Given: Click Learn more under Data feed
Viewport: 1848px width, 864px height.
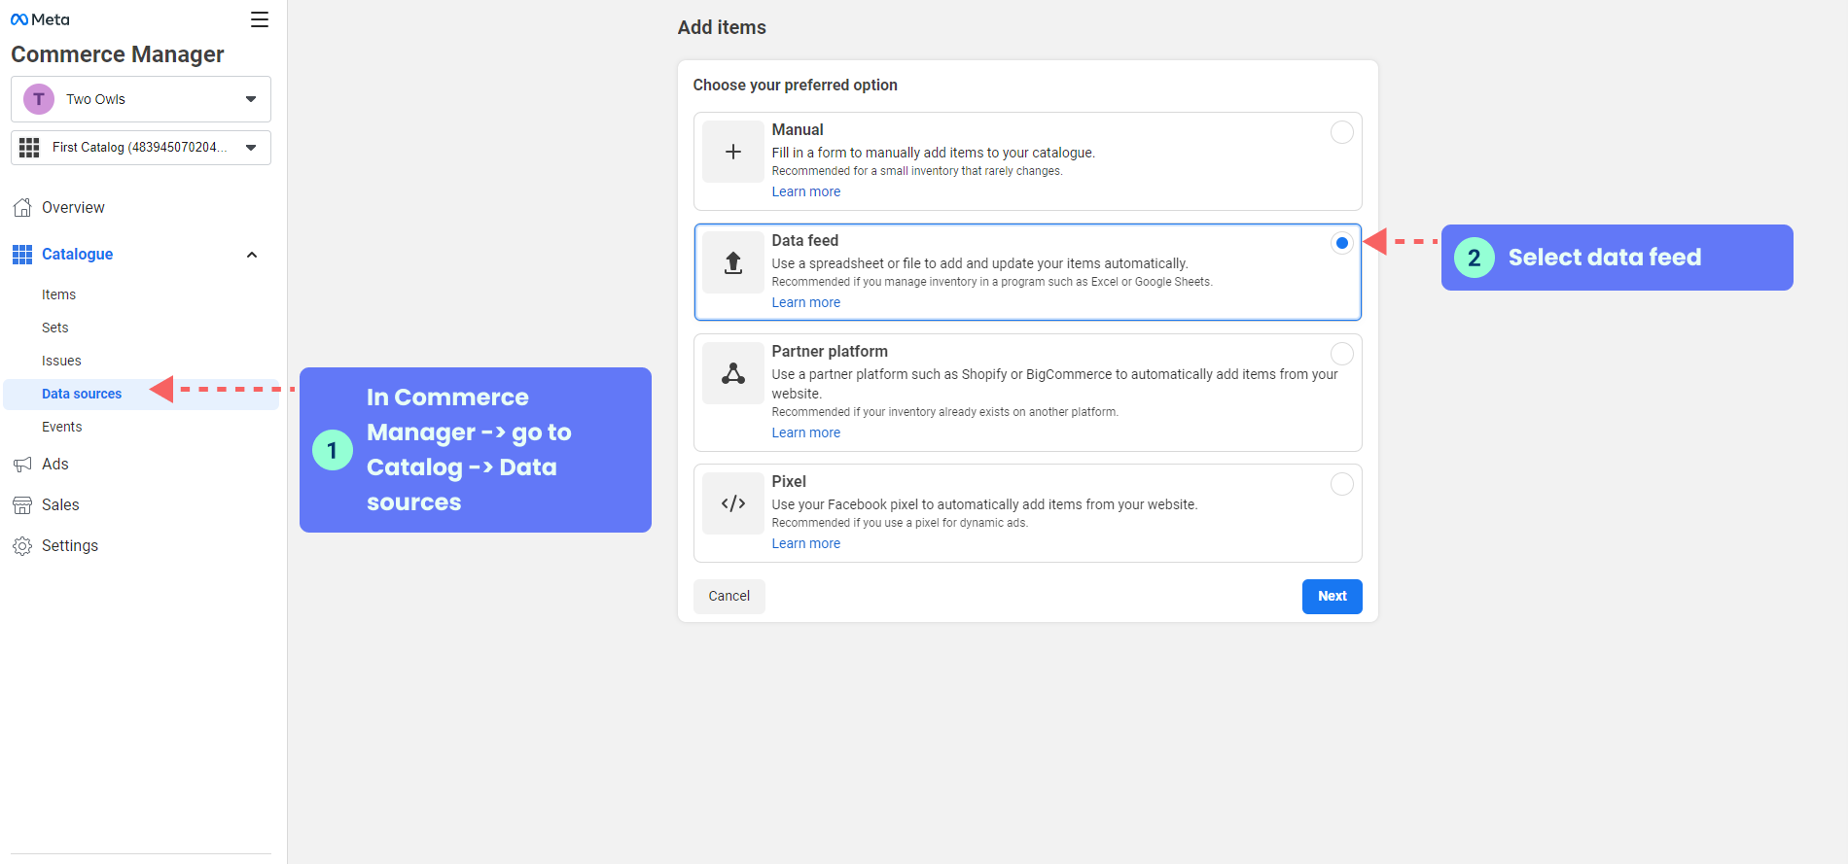Looking at the screenshot, I should 806,302.
